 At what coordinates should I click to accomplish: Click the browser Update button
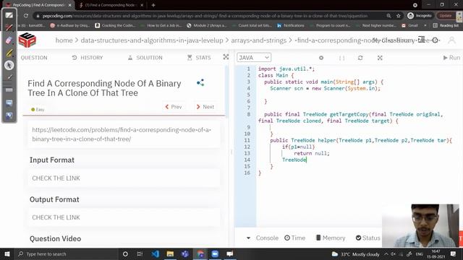pyautogui.click(x=446, y=16)
